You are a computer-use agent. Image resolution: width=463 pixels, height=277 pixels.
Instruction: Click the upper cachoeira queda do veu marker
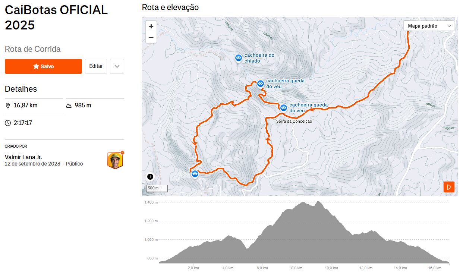261,84
